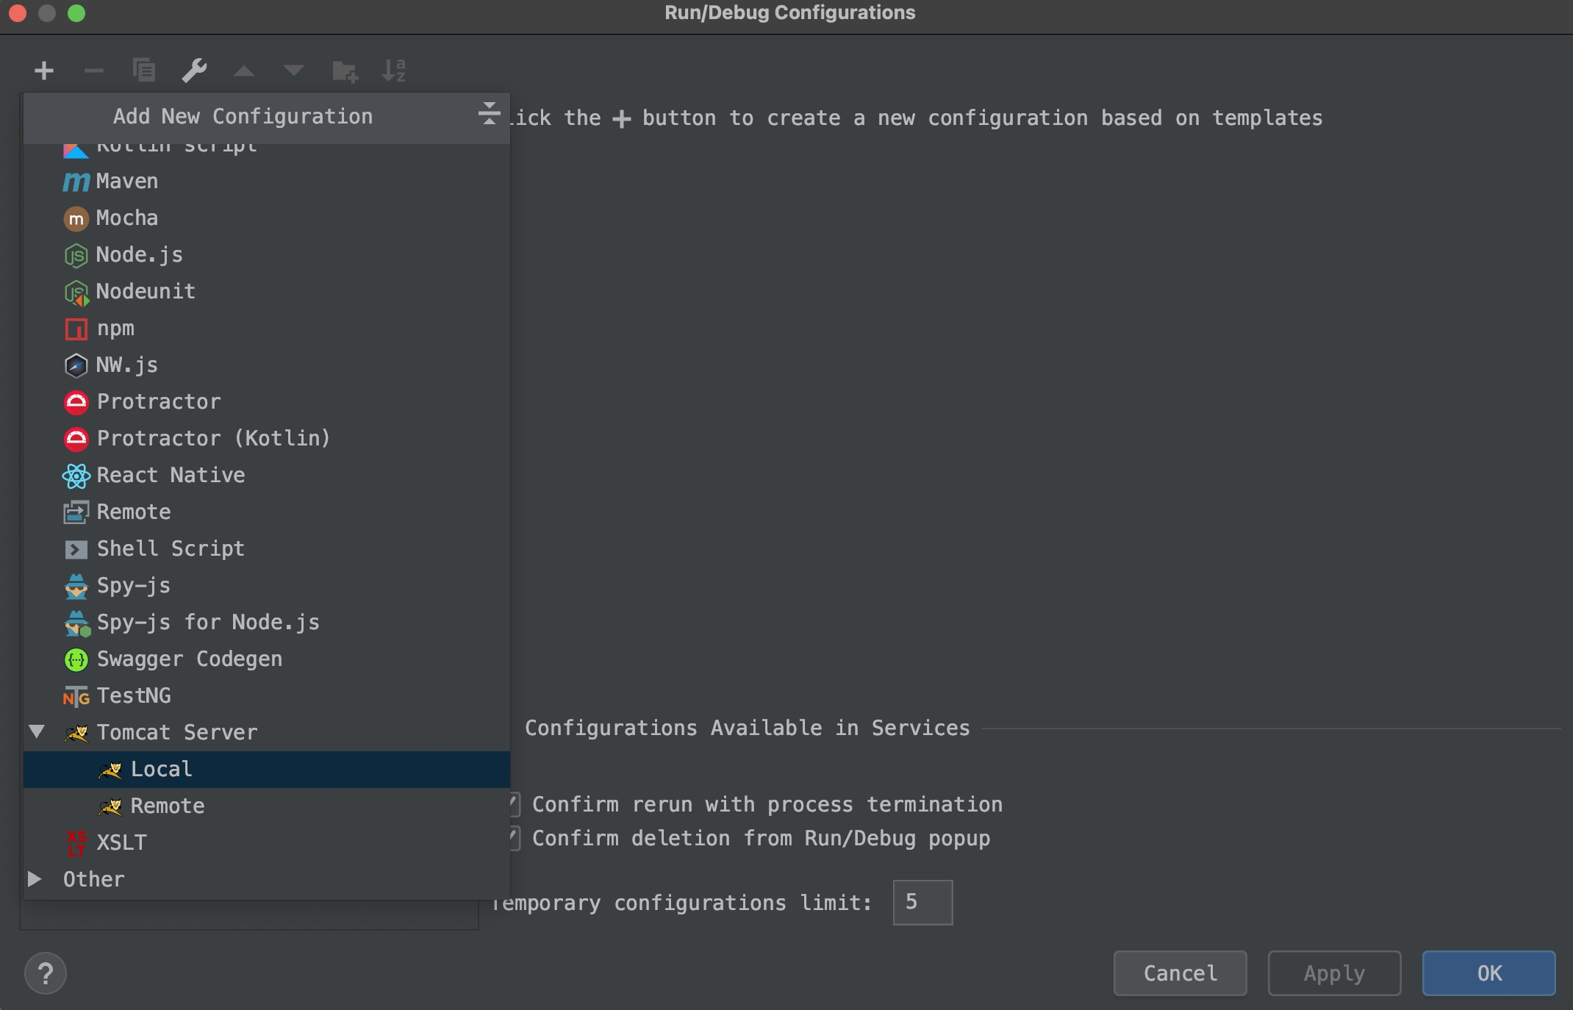1573x1010 pixels.
Task: Select the Shell Script configuration type
Action: 170,548
